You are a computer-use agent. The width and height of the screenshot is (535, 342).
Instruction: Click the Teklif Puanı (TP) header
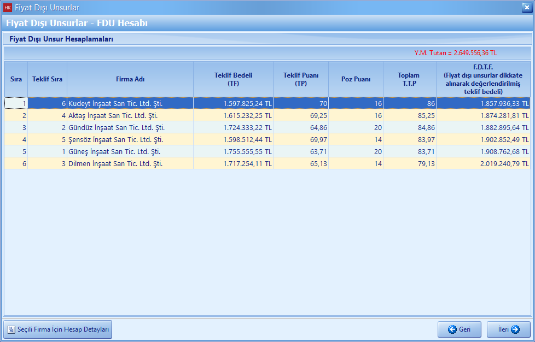(x=301, y=79)
